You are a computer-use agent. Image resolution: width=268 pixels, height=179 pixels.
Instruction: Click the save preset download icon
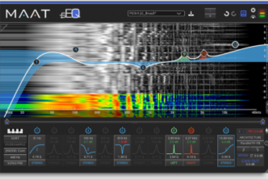[x=191, y=14]
